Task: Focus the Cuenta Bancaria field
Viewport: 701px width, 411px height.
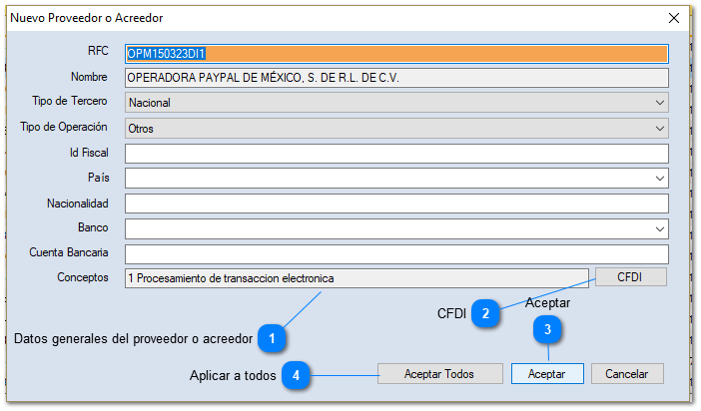Action: pyautogui.click(x=395, y=254)
